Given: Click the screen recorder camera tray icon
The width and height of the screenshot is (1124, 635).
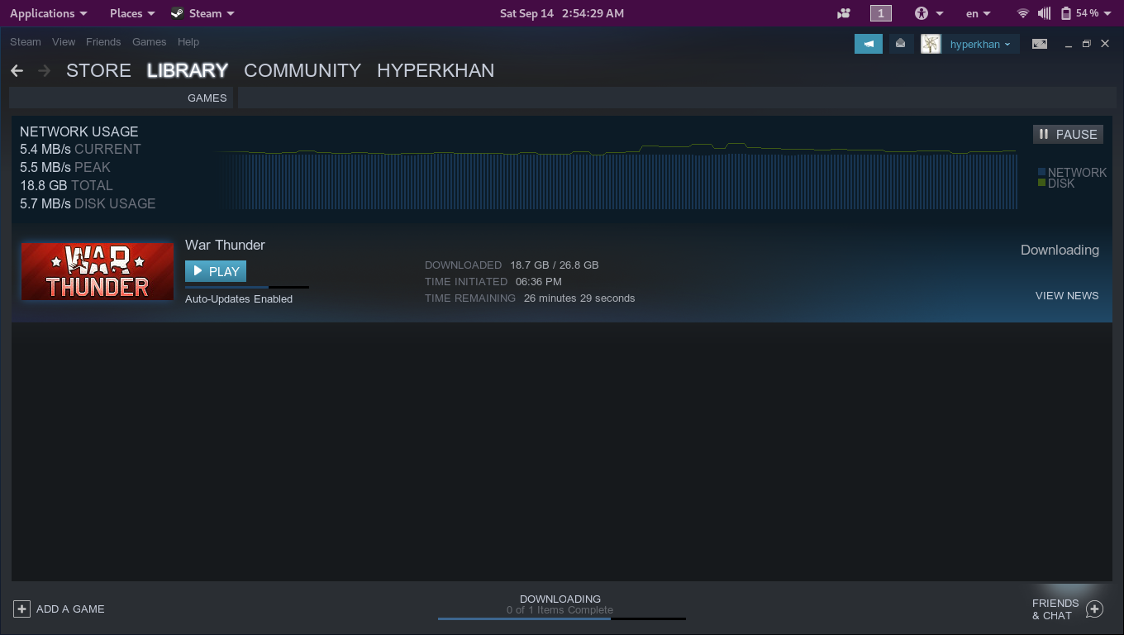Looking at the screenshot, I should point(844,13).
